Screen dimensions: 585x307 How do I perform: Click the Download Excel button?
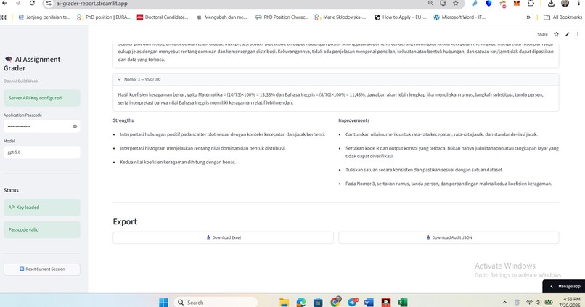223,237
